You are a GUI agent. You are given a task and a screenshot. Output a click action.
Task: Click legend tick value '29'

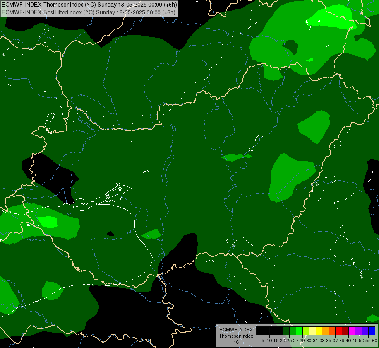click(x=303, y=341)
